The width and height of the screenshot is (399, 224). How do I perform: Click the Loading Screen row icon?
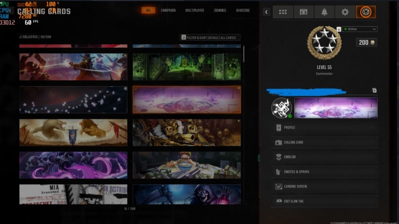[x=279, y=187]
